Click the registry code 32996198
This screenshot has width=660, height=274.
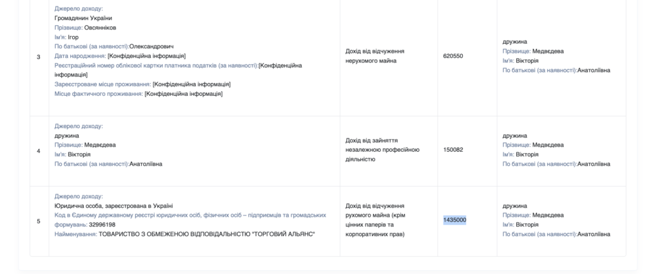click(102, 224)
